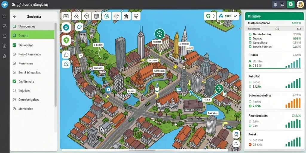Select the radio option Penedenrs
The image size is (306, 153).
click(14, 63)
